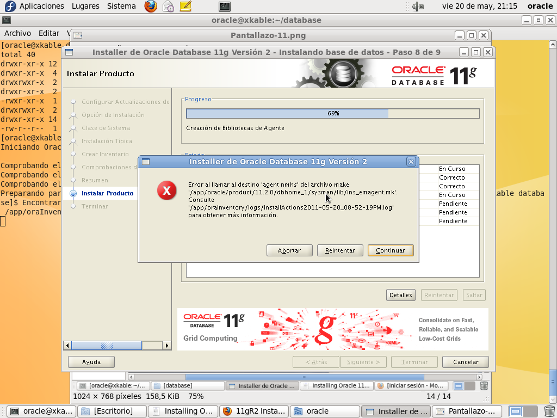Screen dimensions: 557x418
Task: Click the terminal vertical scrollbar up arrow
Action: click(553, 44)
